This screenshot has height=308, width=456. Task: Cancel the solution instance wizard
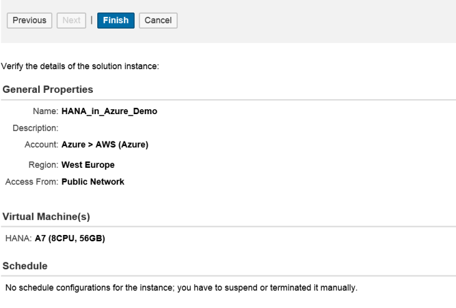point(158,21)
